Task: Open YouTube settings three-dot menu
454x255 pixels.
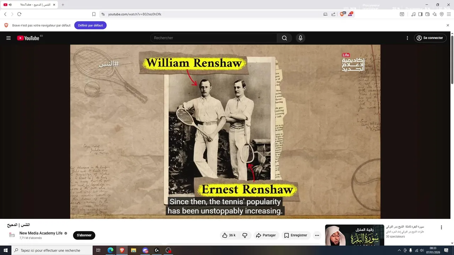Action: (x=407, y=38)
